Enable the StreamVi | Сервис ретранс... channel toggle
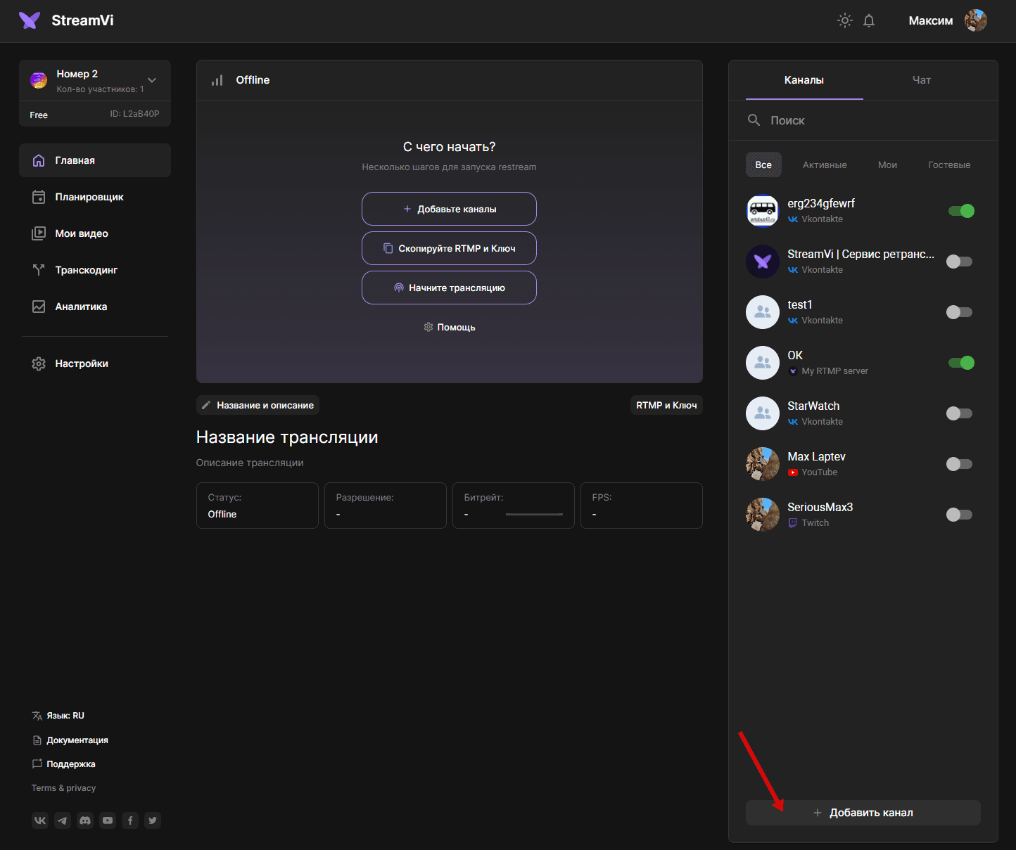Viewport: 1016px width, 850px height. [960, 262]
